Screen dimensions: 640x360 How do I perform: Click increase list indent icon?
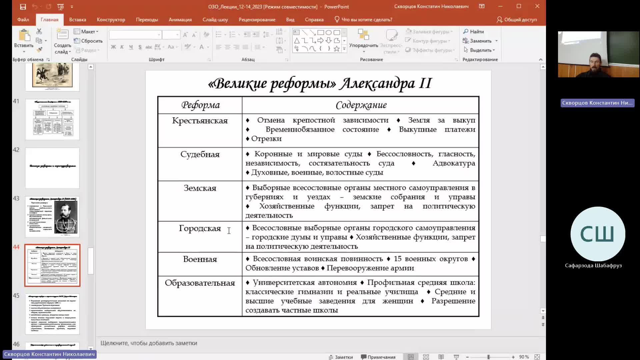256,34
